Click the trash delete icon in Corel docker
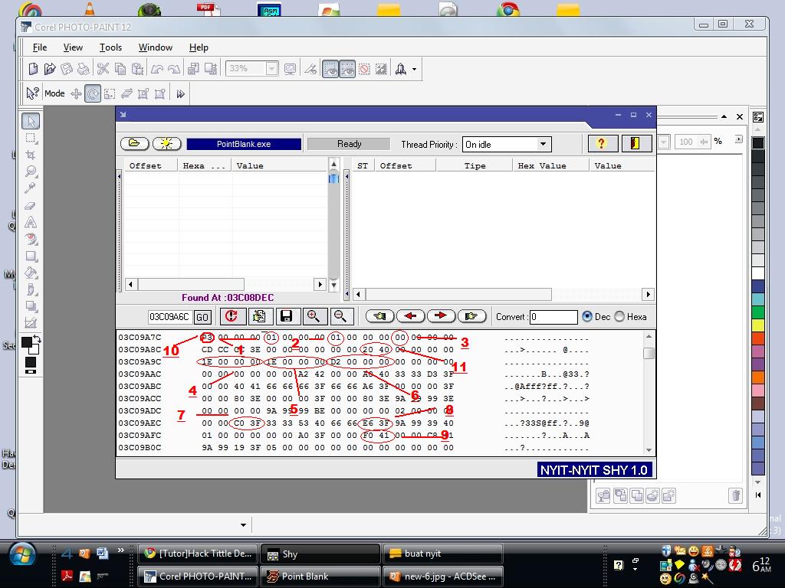Image resolution: width=785 pixels, height=588 pixels. pos(735,495)
